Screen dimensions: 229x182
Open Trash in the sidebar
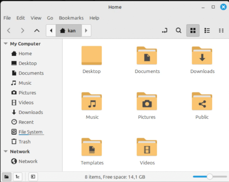pos(21,142)
